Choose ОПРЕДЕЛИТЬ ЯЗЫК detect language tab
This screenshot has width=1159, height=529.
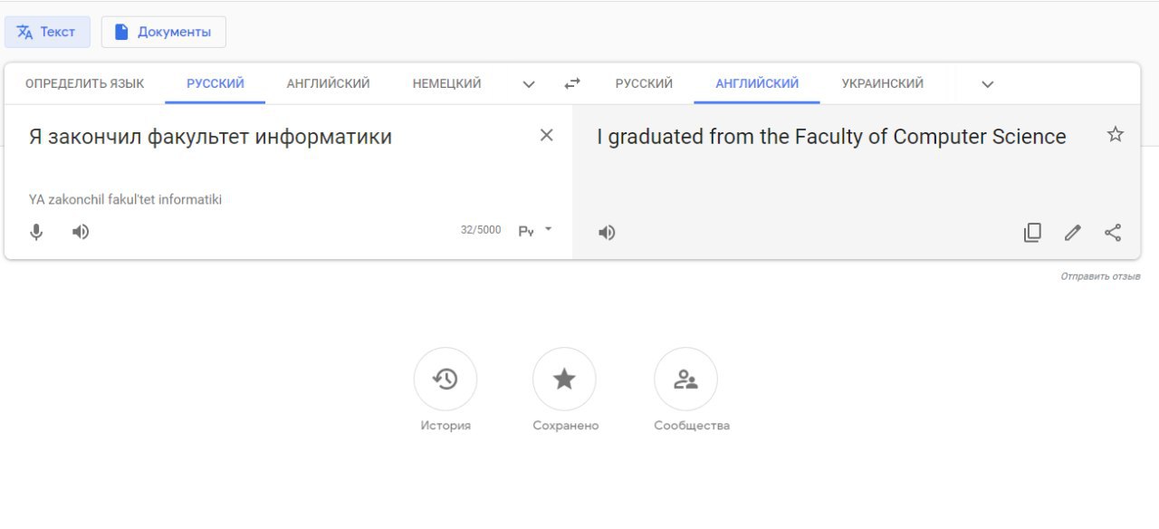pyautogui.click(x=85, y=83)
